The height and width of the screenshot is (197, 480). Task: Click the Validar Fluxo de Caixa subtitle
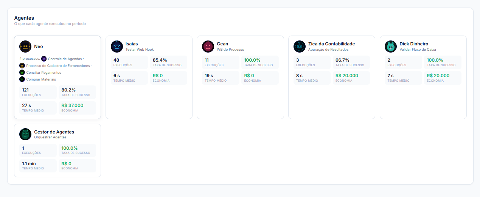coord(418,50)
